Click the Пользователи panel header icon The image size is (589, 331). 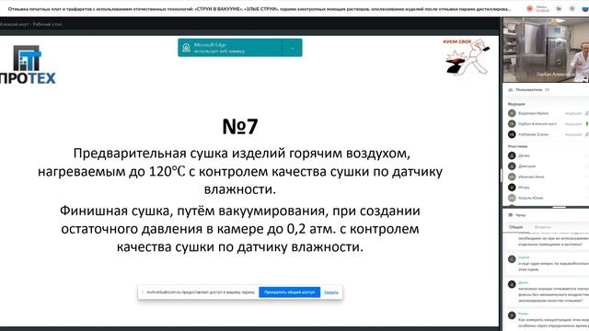tap(511, 90)
